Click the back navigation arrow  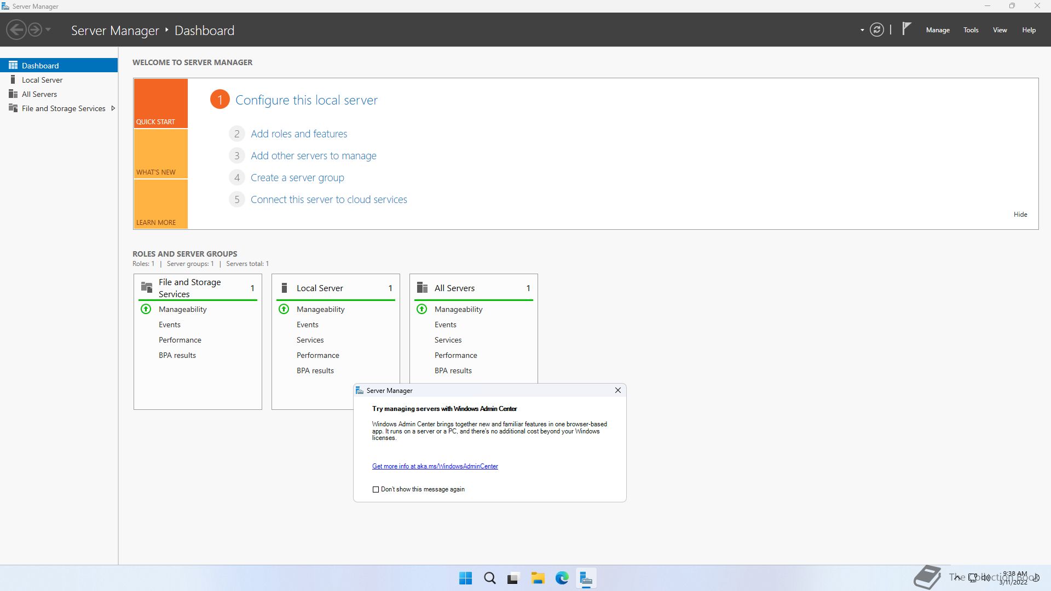(16, 30)
